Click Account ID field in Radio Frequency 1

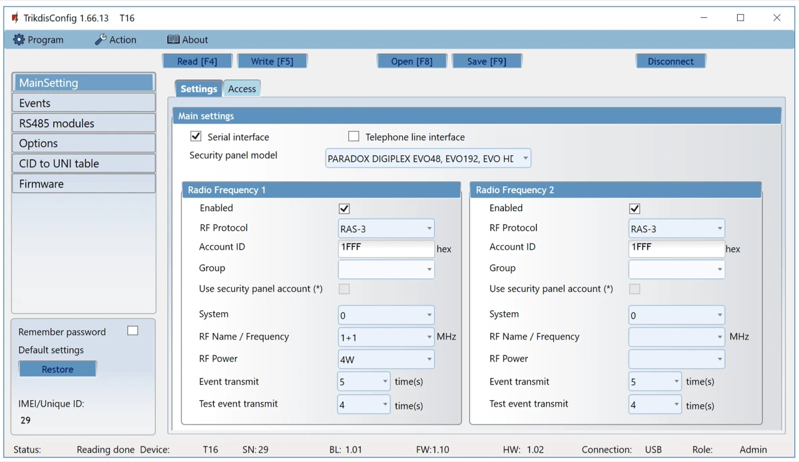pos(386,248)
